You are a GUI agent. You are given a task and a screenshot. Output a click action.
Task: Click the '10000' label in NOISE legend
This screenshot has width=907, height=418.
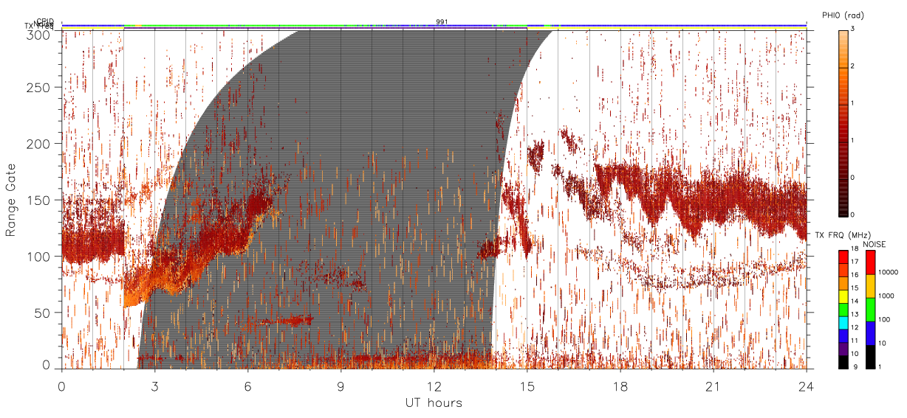(x=890, y=272)
